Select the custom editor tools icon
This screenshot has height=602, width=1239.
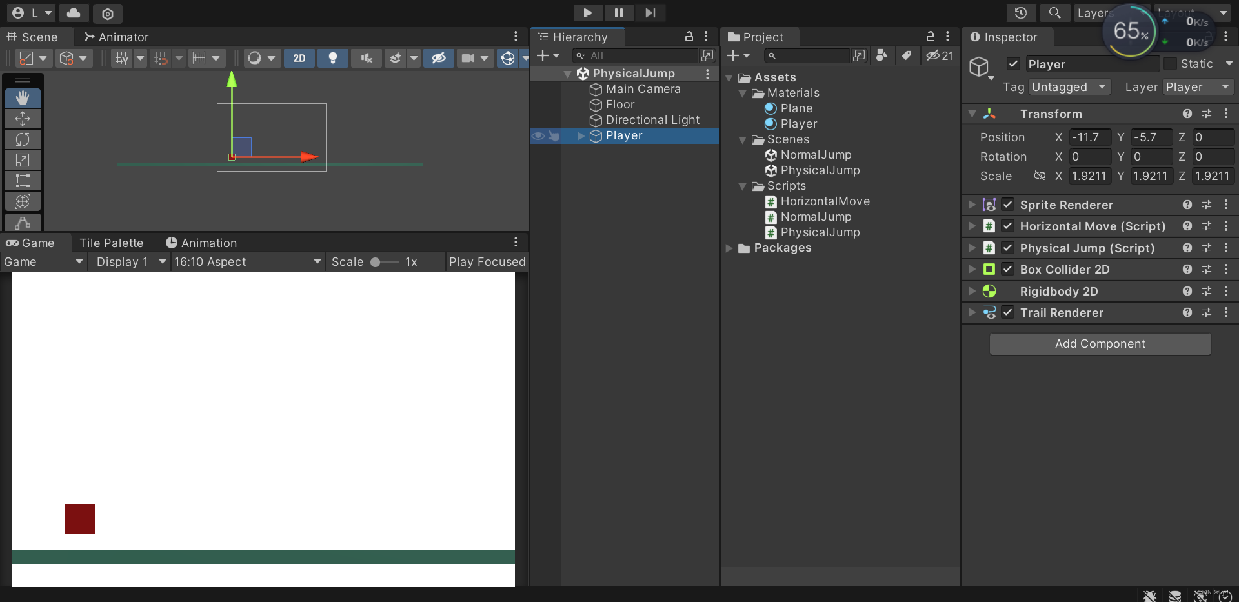click(23, 223)
